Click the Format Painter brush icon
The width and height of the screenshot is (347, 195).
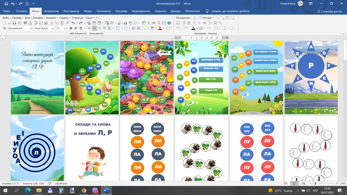(67, 23)
